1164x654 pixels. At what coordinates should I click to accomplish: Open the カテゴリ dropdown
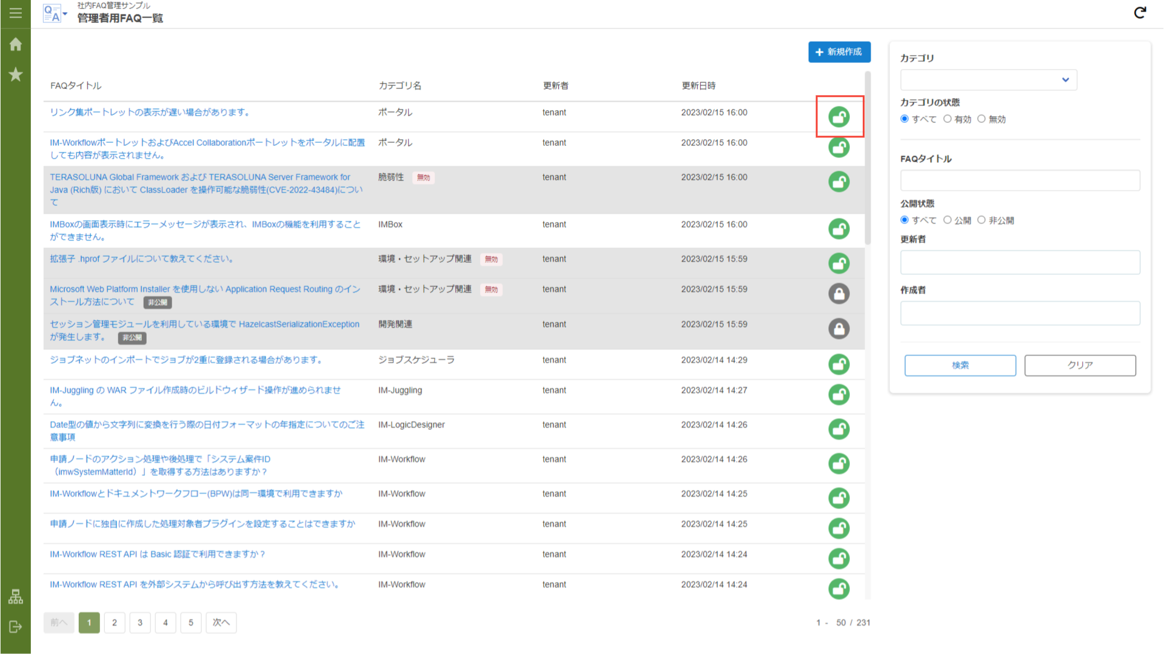[988, 80]
